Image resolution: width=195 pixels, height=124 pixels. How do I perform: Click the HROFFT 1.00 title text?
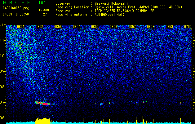point(24,2)
